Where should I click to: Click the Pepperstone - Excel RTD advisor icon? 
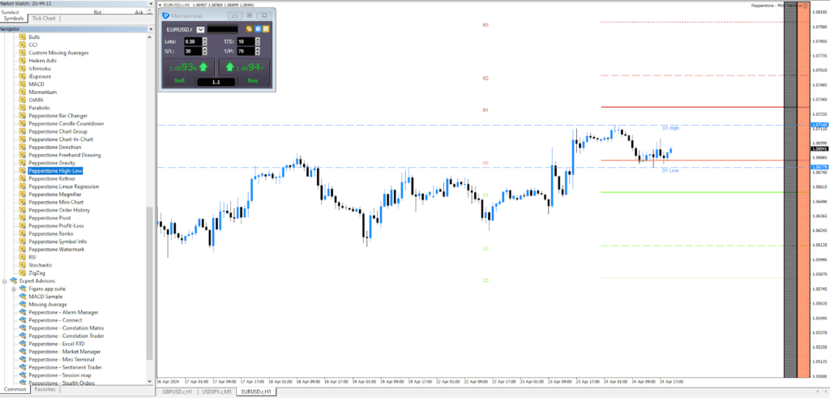click(x=23, y=344)
